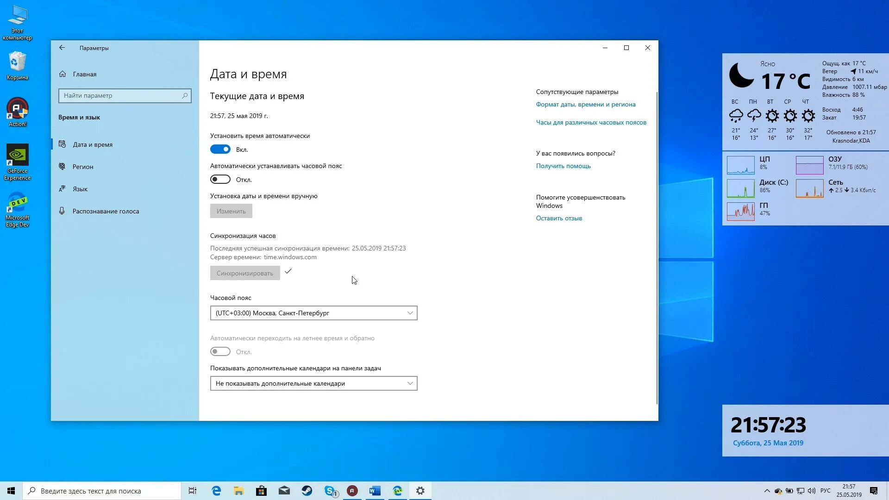Open the Дата и время sidebar section

92,144
